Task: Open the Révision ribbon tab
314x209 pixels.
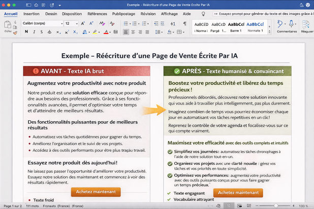Action: pos(148,14)
